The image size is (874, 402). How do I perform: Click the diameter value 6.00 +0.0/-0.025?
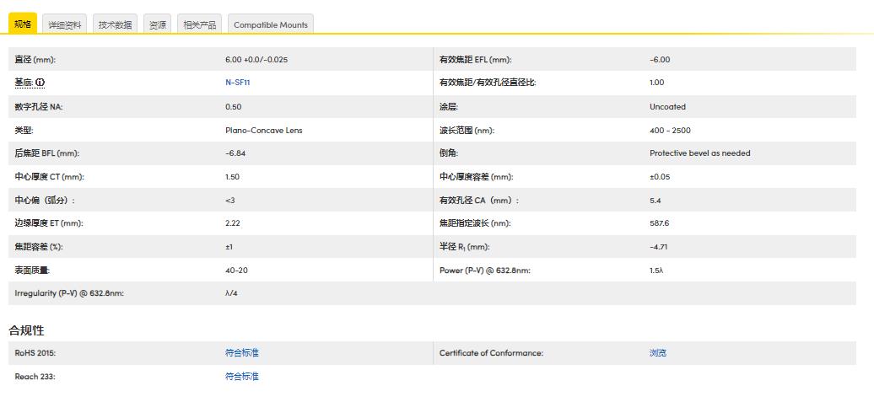(x=256, y=60)
